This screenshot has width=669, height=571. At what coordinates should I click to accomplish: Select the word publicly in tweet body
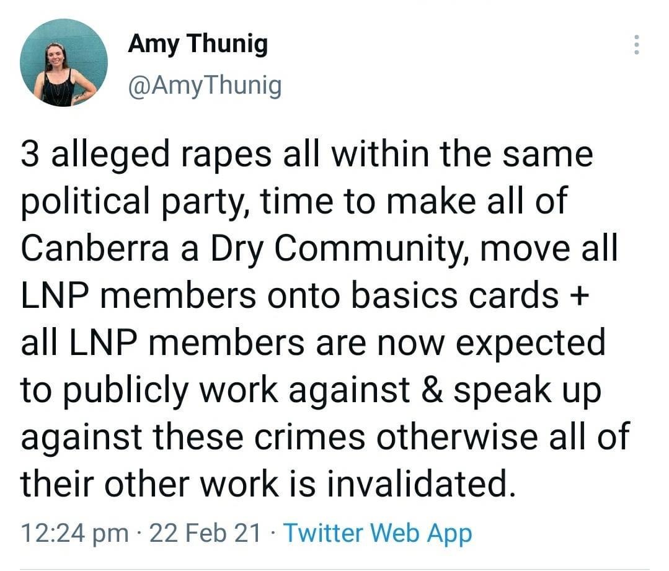[125, 391]
